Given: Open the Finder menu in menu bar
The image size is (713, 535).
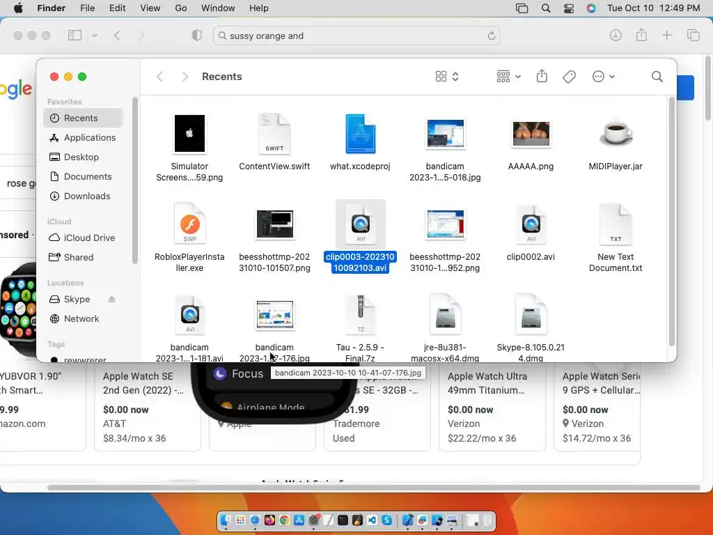Looking at the screenshot, I should (51, 8).
